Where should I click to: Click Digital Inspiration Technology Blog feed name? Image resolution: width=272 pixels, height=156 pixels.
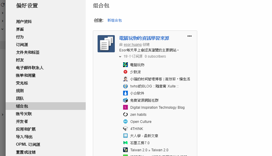click(157, 108)
